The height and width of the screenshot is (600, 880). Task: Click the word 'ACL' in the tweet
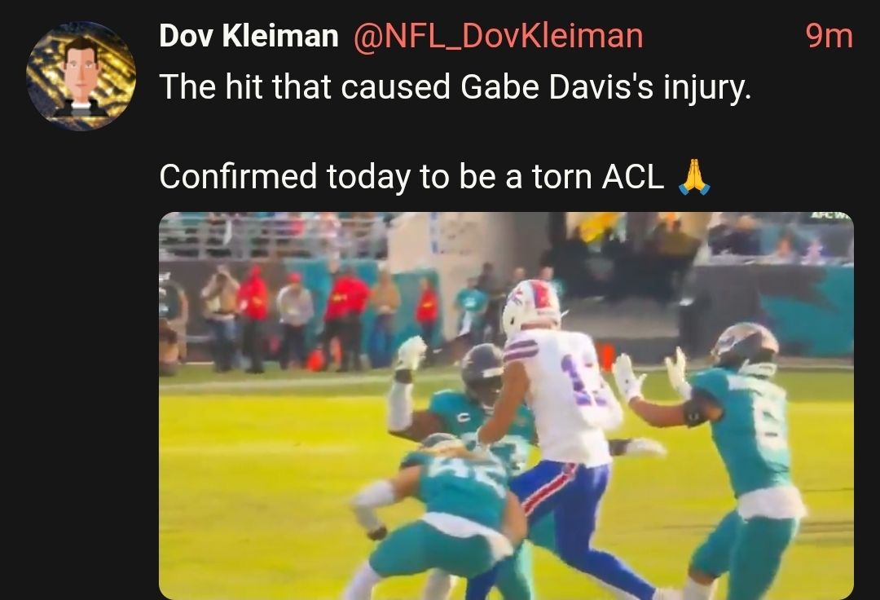(632, 177)
